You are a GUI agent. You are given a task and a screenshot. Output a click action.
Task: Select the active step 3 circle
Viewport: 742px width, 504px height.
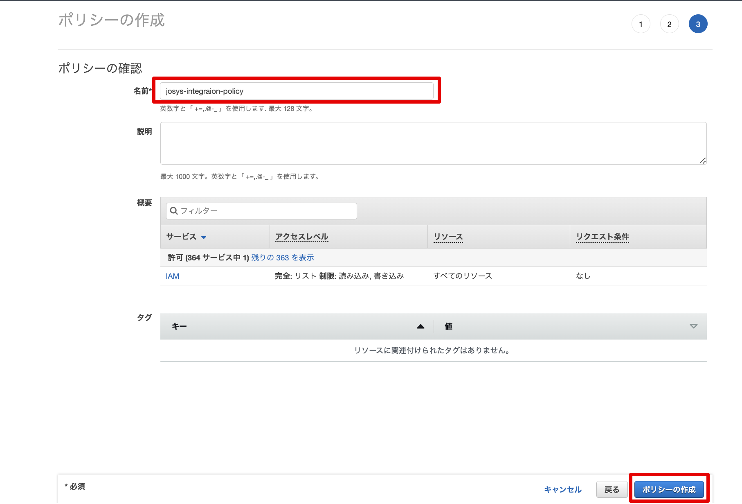coord(698,24)
